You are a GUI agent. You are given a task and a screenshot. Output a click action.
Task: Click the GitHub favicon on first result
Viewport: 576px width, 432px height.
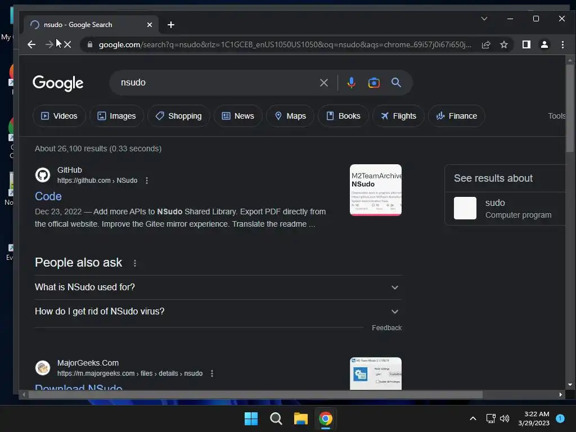(x=43, y=175)
